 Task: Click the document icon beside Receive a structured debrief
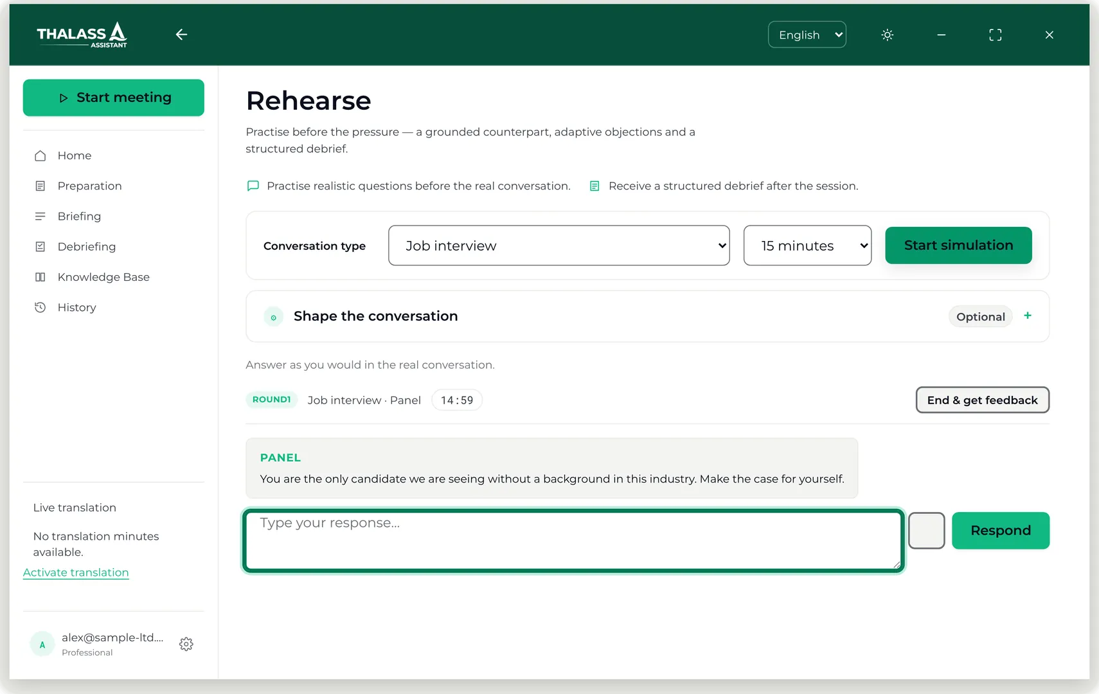point(594,186)
